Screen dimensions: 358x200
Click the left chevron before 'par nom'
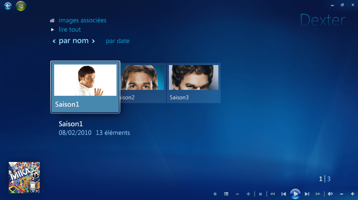[54, 41]
